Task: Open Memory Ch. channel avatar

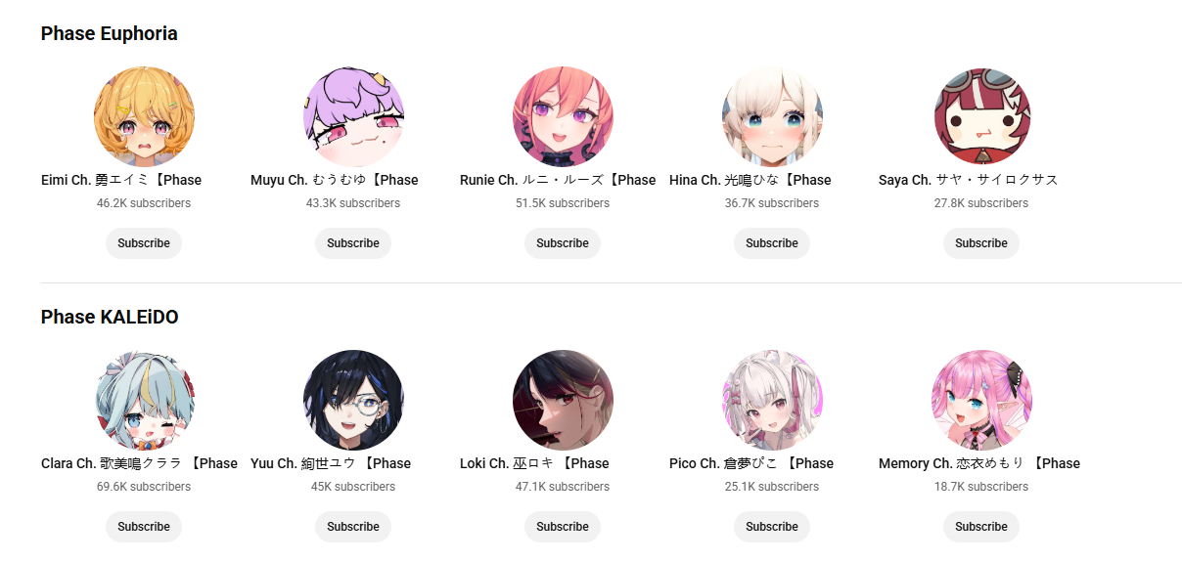Action: coord(981,400)
